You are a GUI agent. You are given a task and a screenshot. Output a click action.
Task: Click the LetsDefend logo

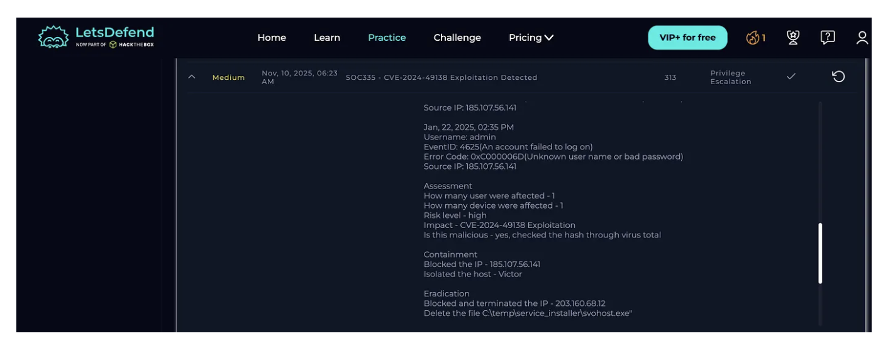[96, 37]
